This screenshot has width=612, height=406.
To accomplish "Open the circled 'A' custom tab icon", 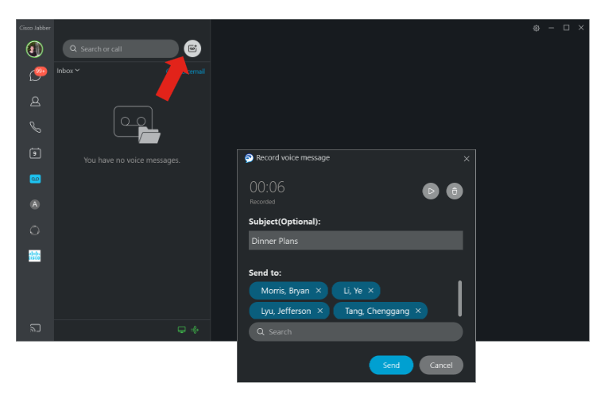I will (x=35, y=204).
